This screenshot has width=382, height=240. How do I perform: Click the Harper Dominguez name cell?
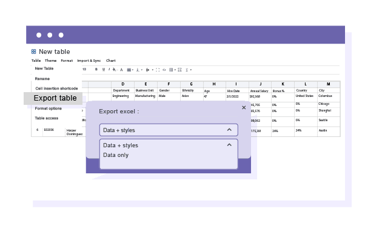pyautogui.click(x=75, y=132)
